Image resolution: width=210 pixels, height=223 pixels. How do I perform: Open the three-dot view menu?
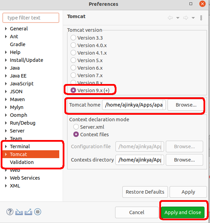click(201, 18)
